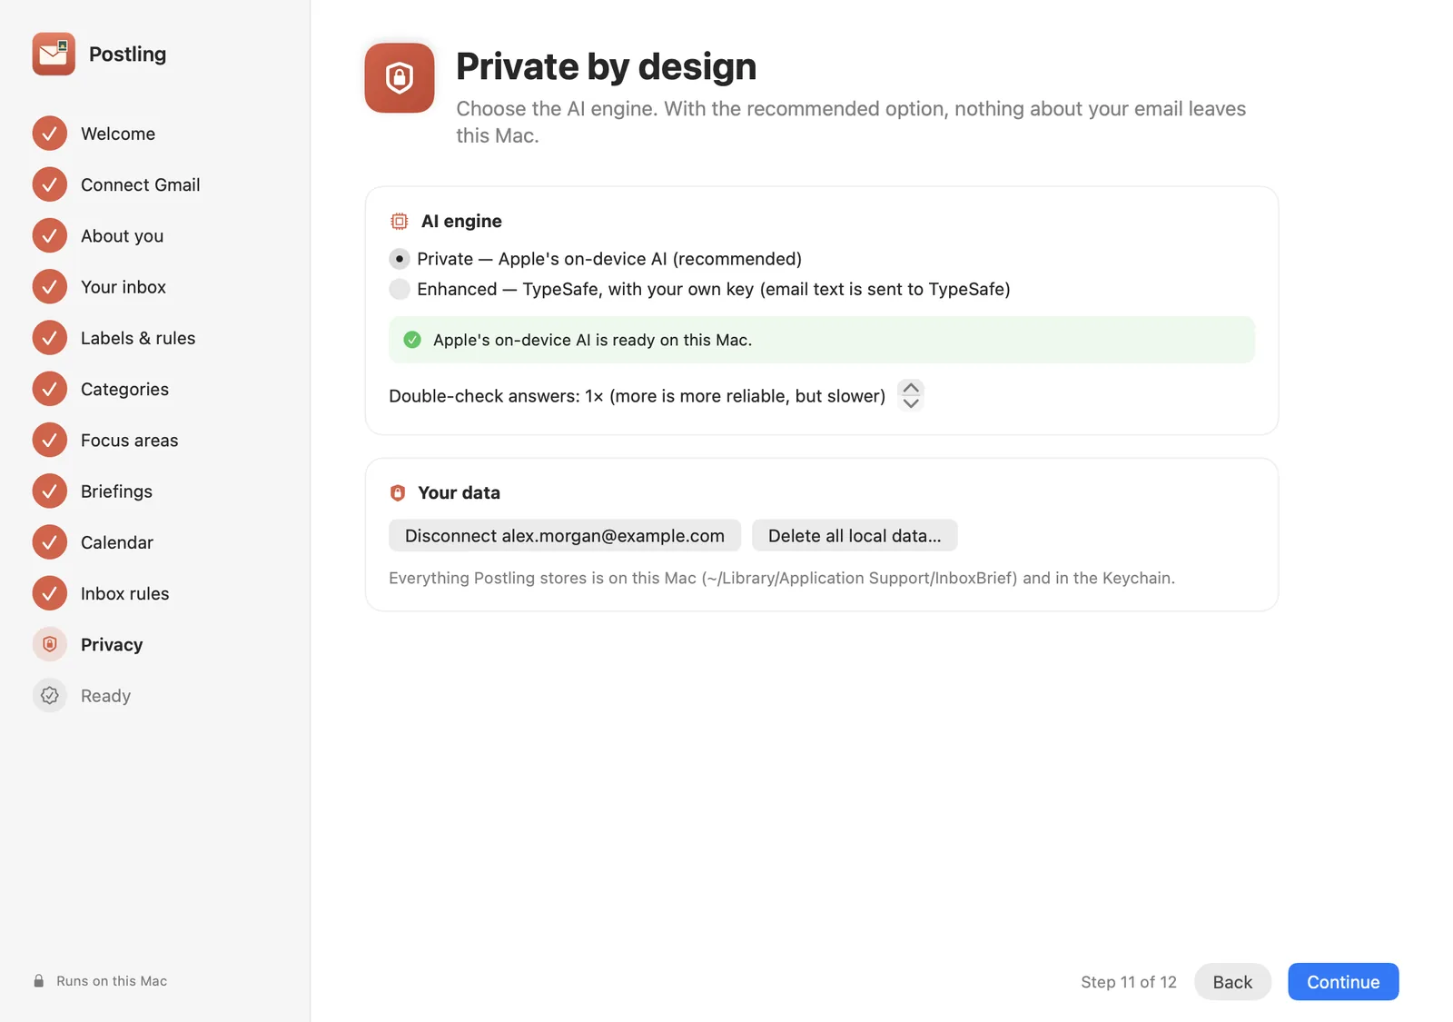Click the checkmark icon beside Categories
Screen dimensions: 1453x1022
50,389
